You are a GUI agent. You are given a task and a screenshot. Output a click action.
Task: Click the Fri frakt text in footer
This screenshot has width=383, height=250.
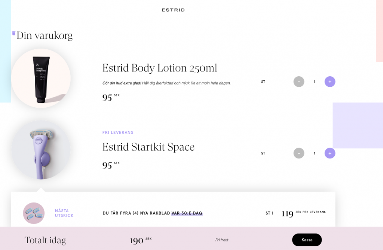pyautogui.click(x=221, y=240)
